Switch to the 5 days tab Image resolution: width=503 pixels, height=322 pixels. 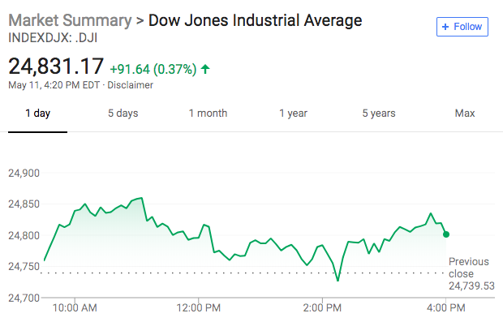tap(123, 114)
